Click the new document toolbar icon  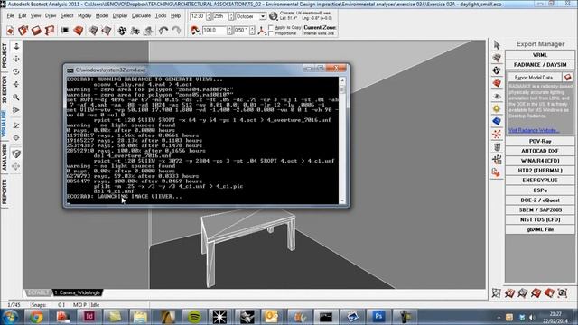[x=10, y=30]
